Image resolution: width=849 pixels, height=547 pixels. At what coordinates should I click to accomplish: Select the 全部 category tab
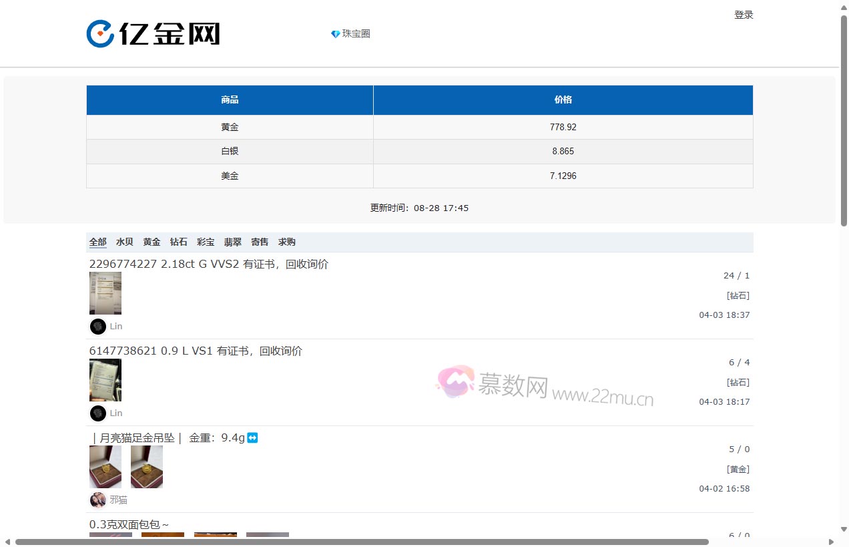(x=98, y=242)
